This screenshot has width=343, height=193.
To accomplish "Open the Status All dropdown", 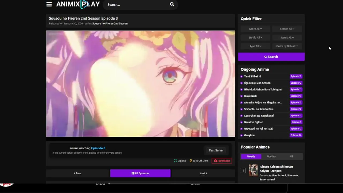I will (x=287, y=38).
